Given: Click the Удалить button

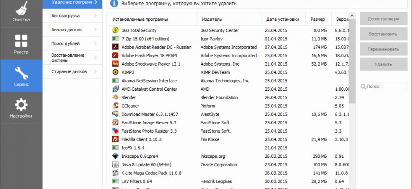Looking at the screenshot, I should tap(384, 64).
